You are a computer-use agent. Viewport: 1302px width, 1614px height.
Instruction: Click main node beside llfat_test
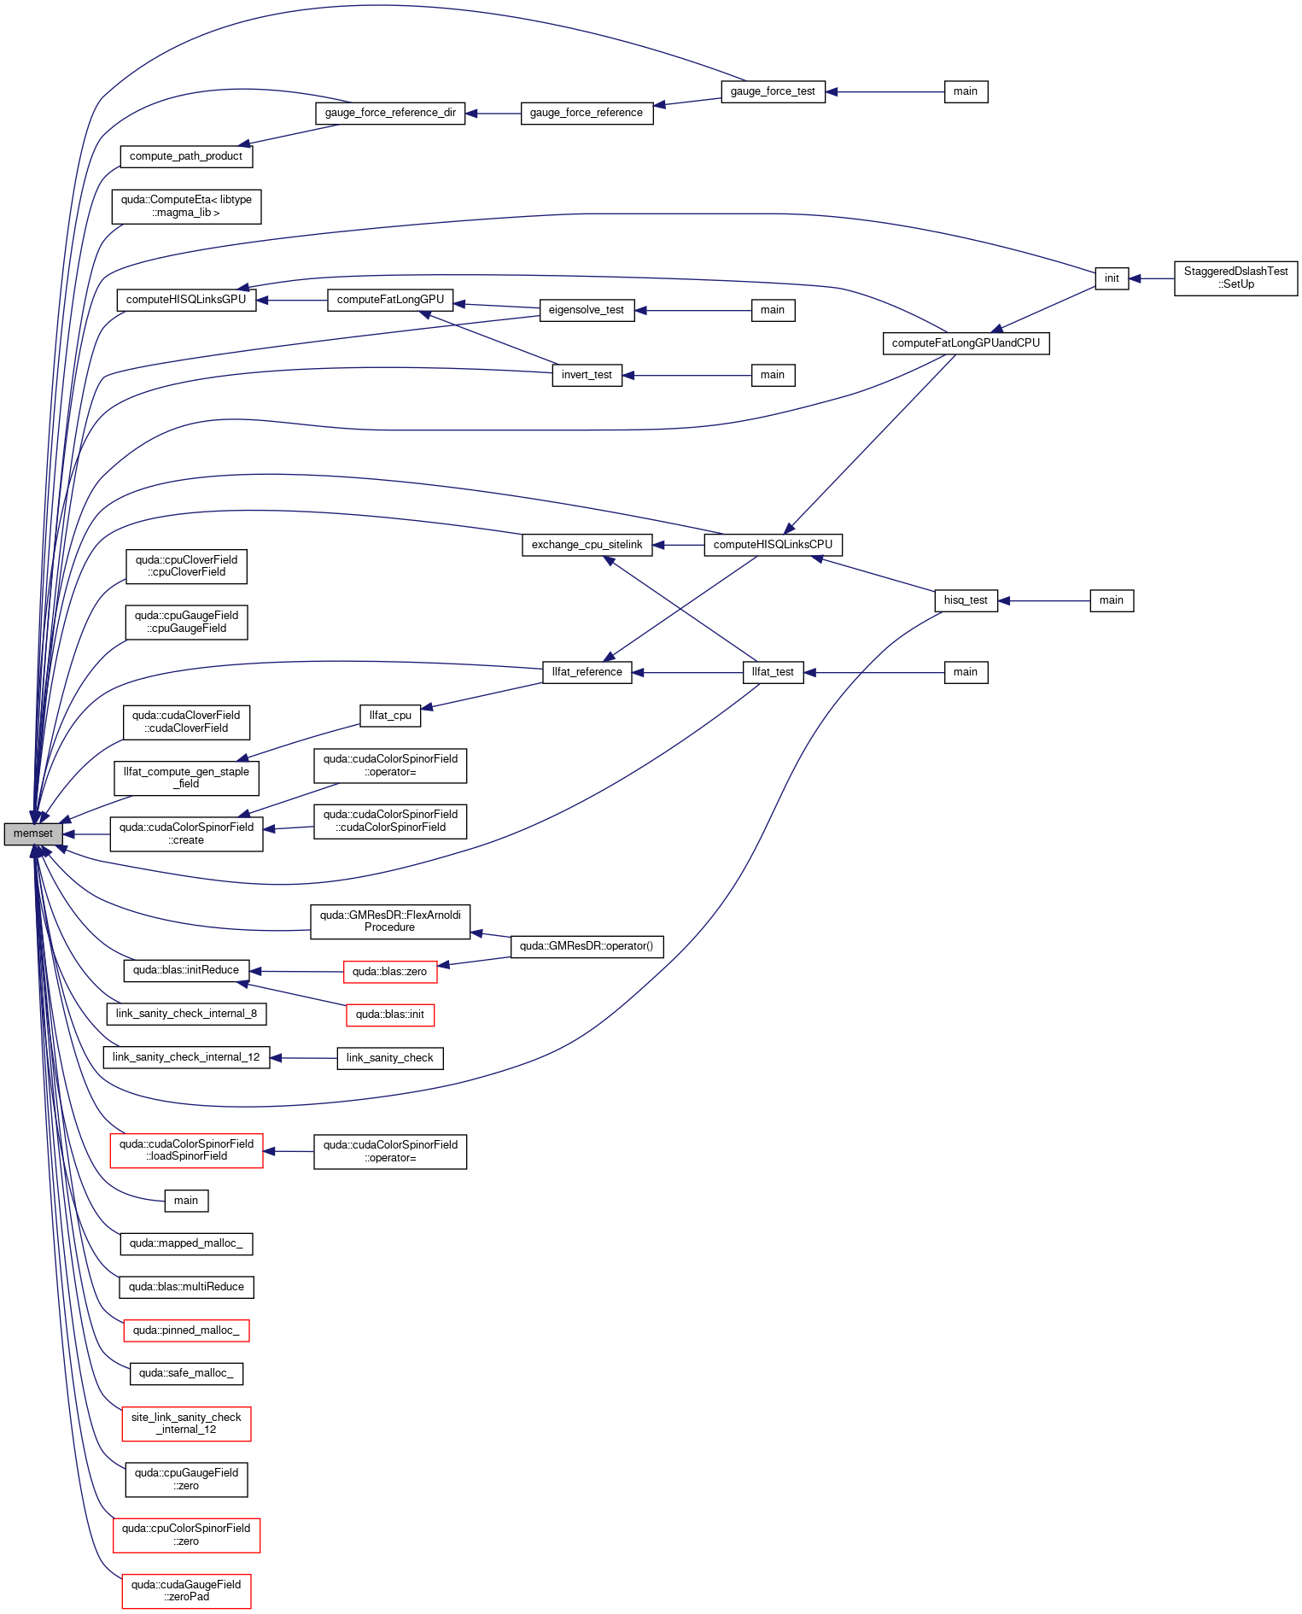pyautogui.click(x=966, y=673)
